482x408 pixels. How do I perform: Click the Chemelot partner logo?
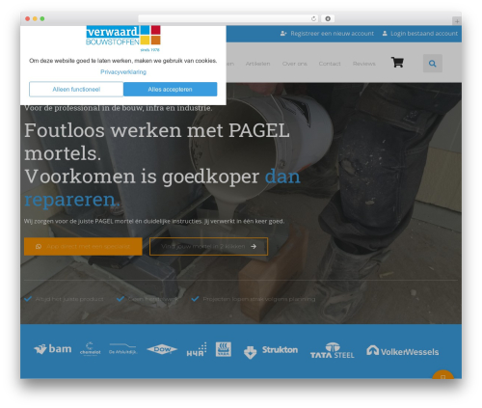click(x=90, y=349)
